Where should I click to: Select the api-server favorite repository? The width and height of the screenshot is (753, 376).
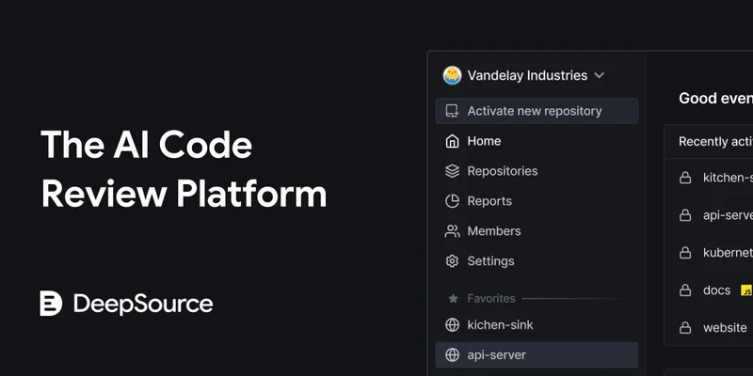496,355
